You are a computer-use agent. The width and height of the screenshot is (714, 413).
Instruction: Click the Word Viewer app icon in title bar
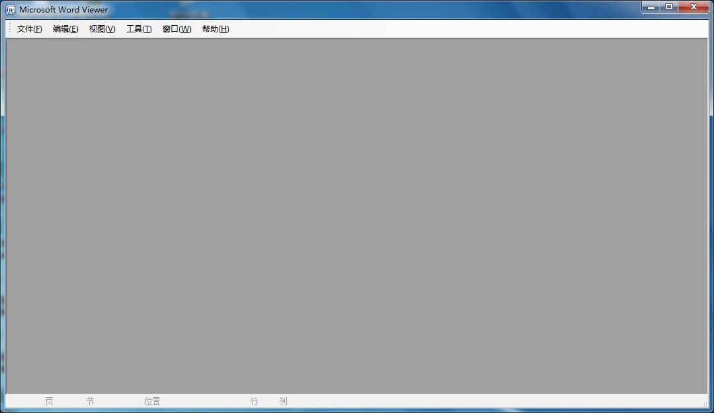click(x=11, y=10)
